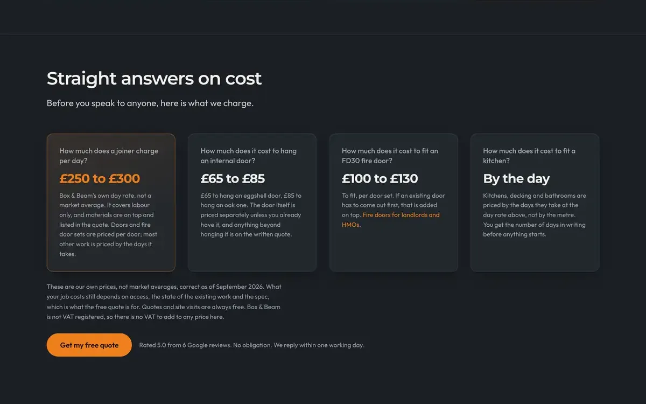Click the £100 to £130 price figure
The height and width of the screenshot is (404, 646).
380,178
